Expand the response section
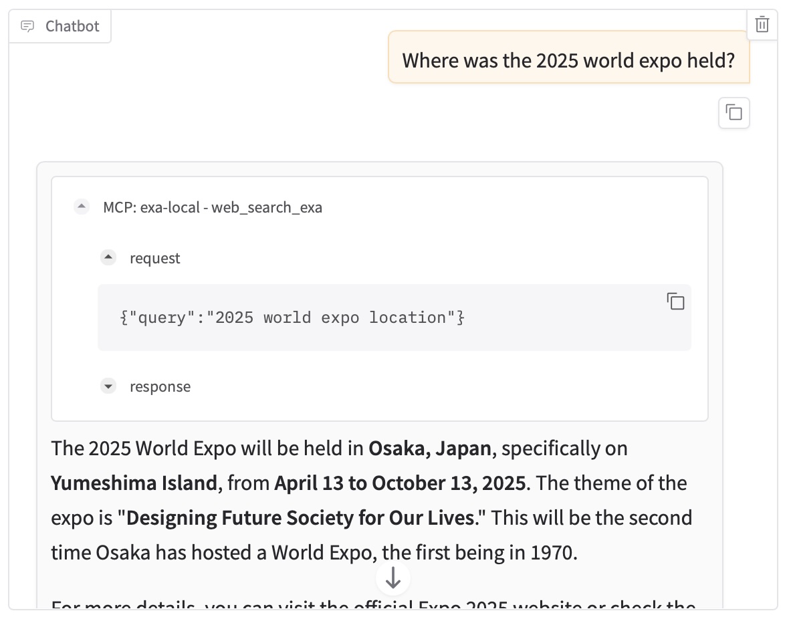Screen dimensions: 785x619 click(x=108, y=386)
